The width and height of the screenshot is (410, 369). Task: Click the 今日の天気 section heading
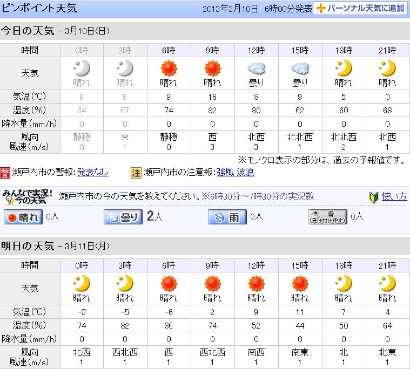point(28,31)
